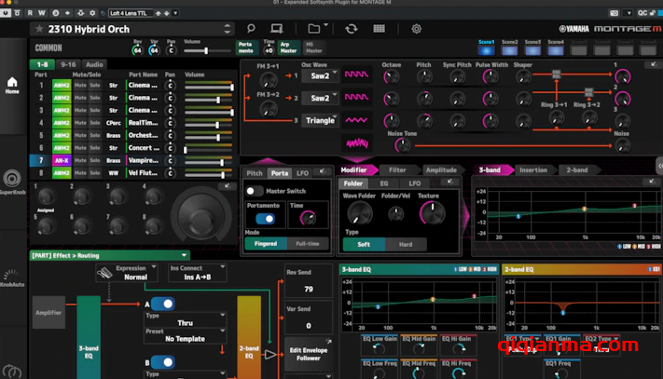Toggle the Arp Master button
The width and height of the screenshot is (663, 379).
click(289, 47)
